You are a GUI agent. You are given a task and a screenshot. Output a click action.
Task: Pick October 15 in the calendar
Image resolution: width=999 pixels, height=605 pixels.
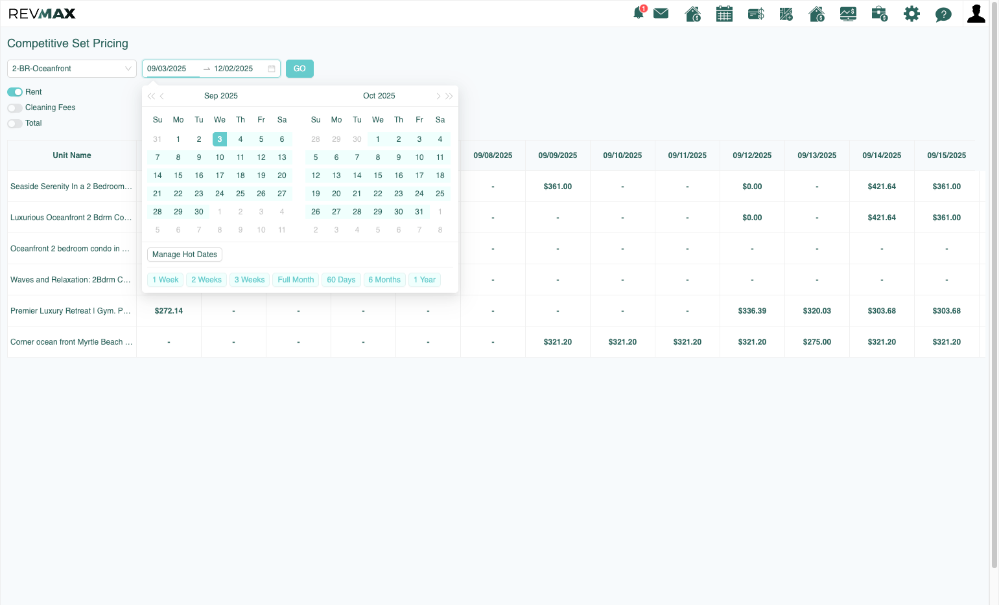click(x=378, y=176)
